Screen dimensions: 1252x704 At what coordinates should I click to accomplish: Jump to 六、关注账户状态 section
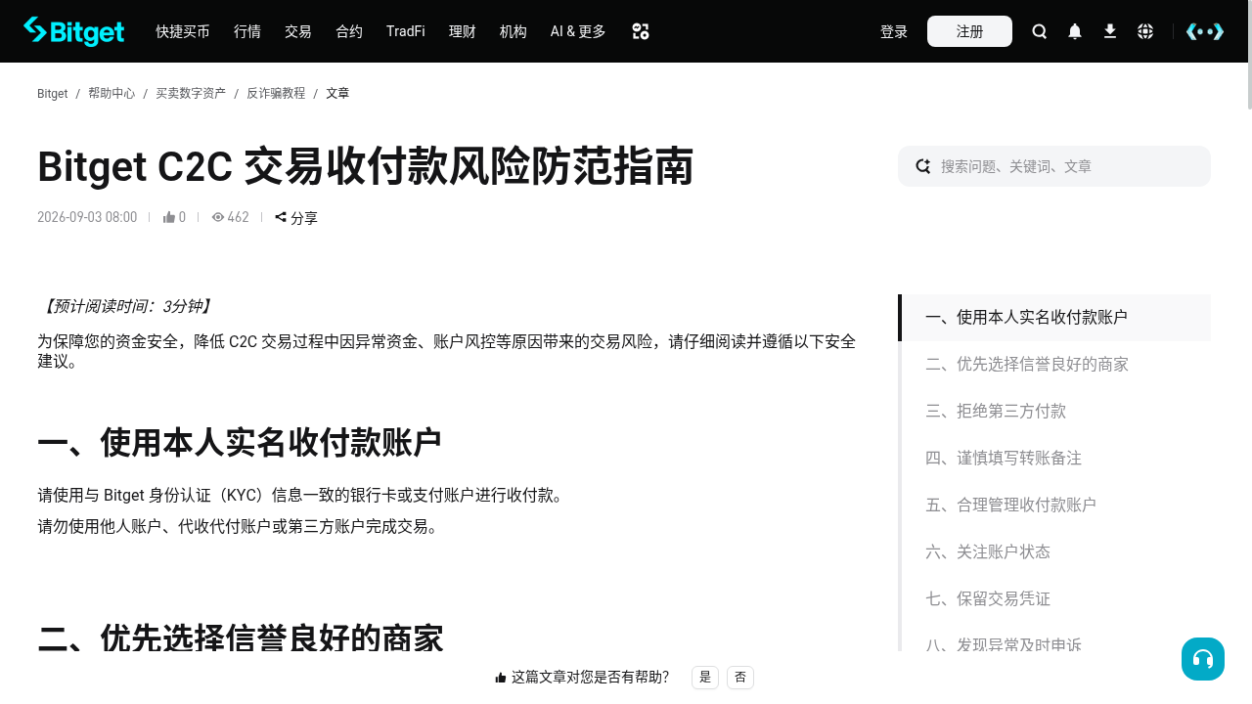[1054, 552]
